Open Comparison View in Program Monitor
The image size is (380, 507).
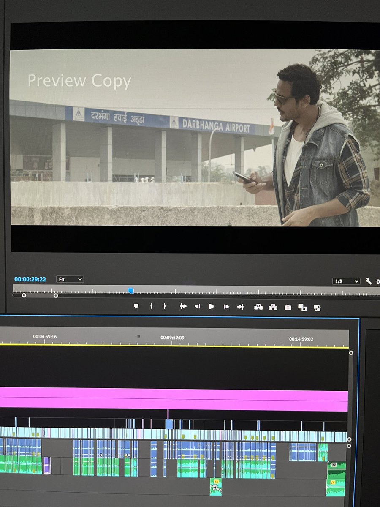coord(302,308)
